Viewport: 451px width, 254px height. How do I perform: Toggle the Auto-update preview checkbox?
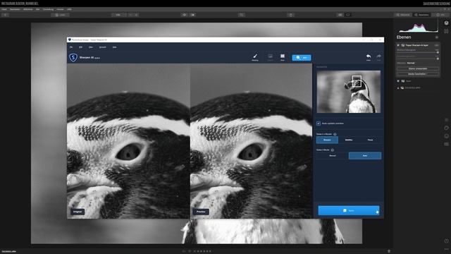[319, 123]
